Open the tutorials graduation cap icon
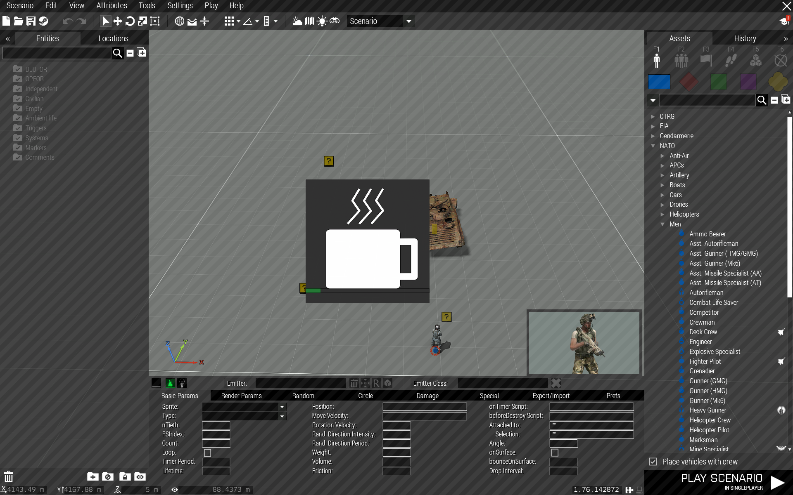 pyautogui.click(x=784, y=21)
